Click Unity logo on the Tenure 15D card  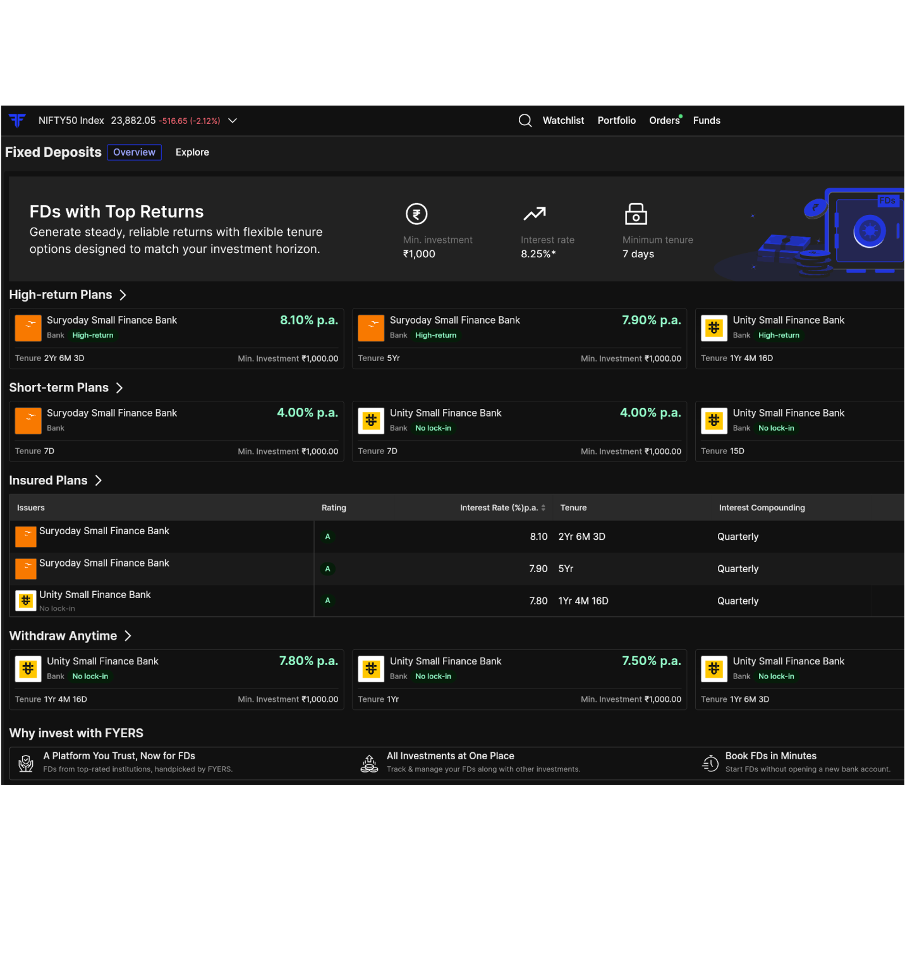pyautogui.click(x=714, y=420)
